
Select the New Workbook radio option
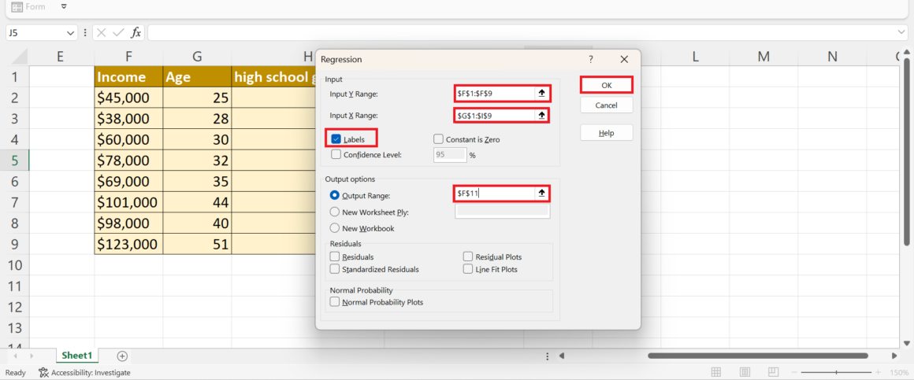(336, 228)
